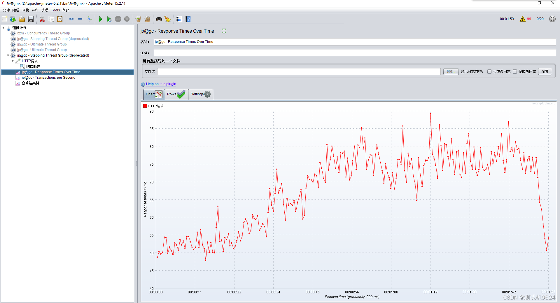Select jp@gc - Transactions per Second
Viewport: 560px width, 303px height.
tap(48, 78)
